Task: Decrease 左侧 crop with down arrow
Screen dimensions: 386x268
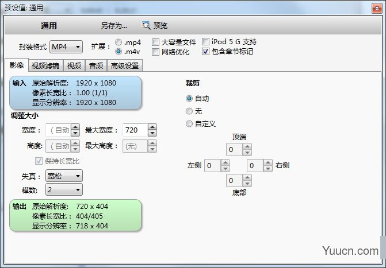Action: click(226, 169)
